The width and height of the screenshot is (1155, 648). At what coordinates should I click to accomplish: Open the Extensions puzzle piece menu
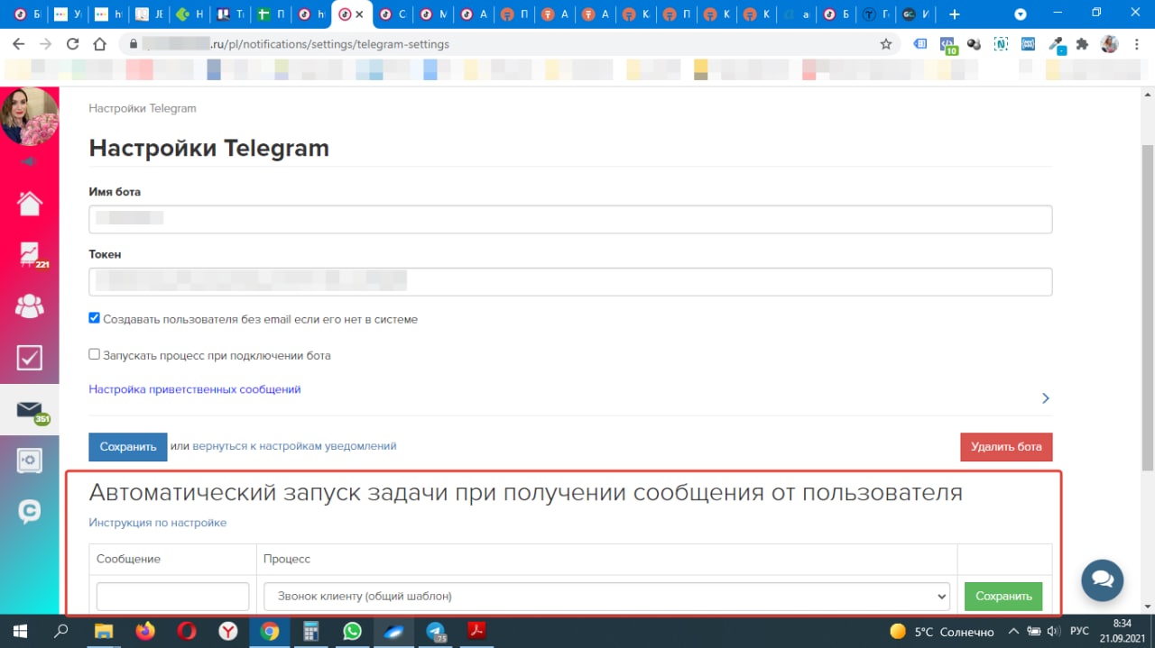1082,44
